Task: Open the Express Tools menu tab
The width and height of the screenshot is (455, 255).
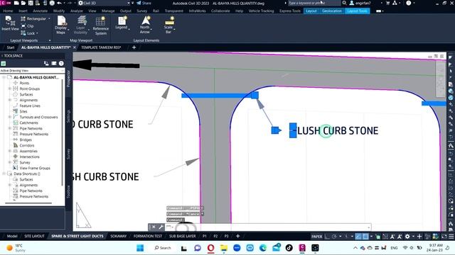Action: (290, 11)
